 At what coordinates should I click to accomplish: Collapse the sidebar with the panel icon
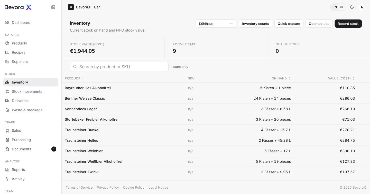[53, 7]
